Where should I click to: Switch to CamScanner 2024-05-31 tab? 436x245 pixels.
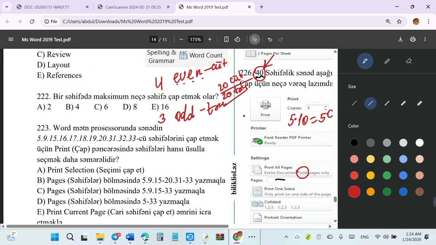click(133, 7)
